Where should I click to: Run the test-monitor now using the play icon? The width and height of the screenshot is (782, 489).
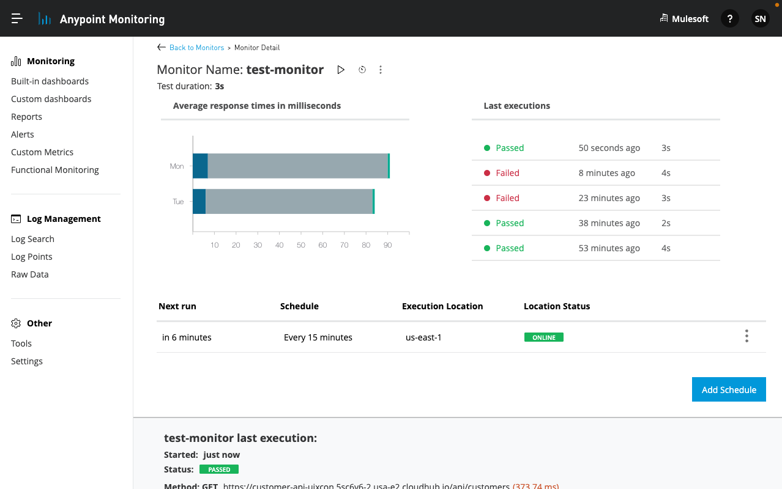tap(341, 70)
